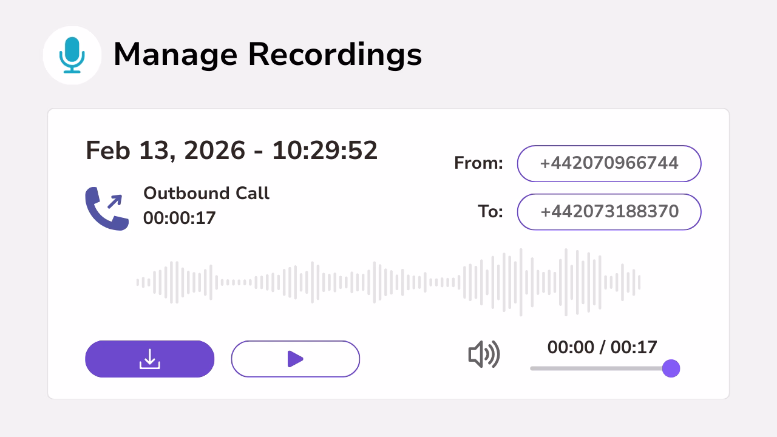Click the outbound call phone icon
This screenshot has width=777, height=437.
click(107, 208)
